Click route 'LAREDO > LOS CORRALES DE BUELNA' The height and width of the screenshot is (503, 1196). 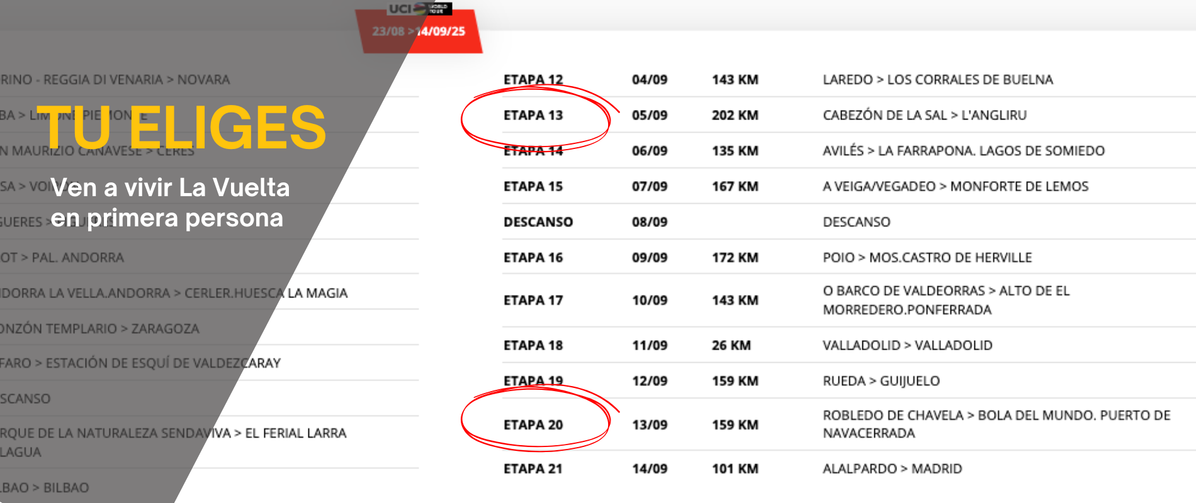tap(938, 80)
